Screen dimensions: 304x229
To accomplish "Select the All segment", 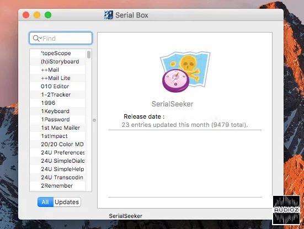I will tap(45, 202).
